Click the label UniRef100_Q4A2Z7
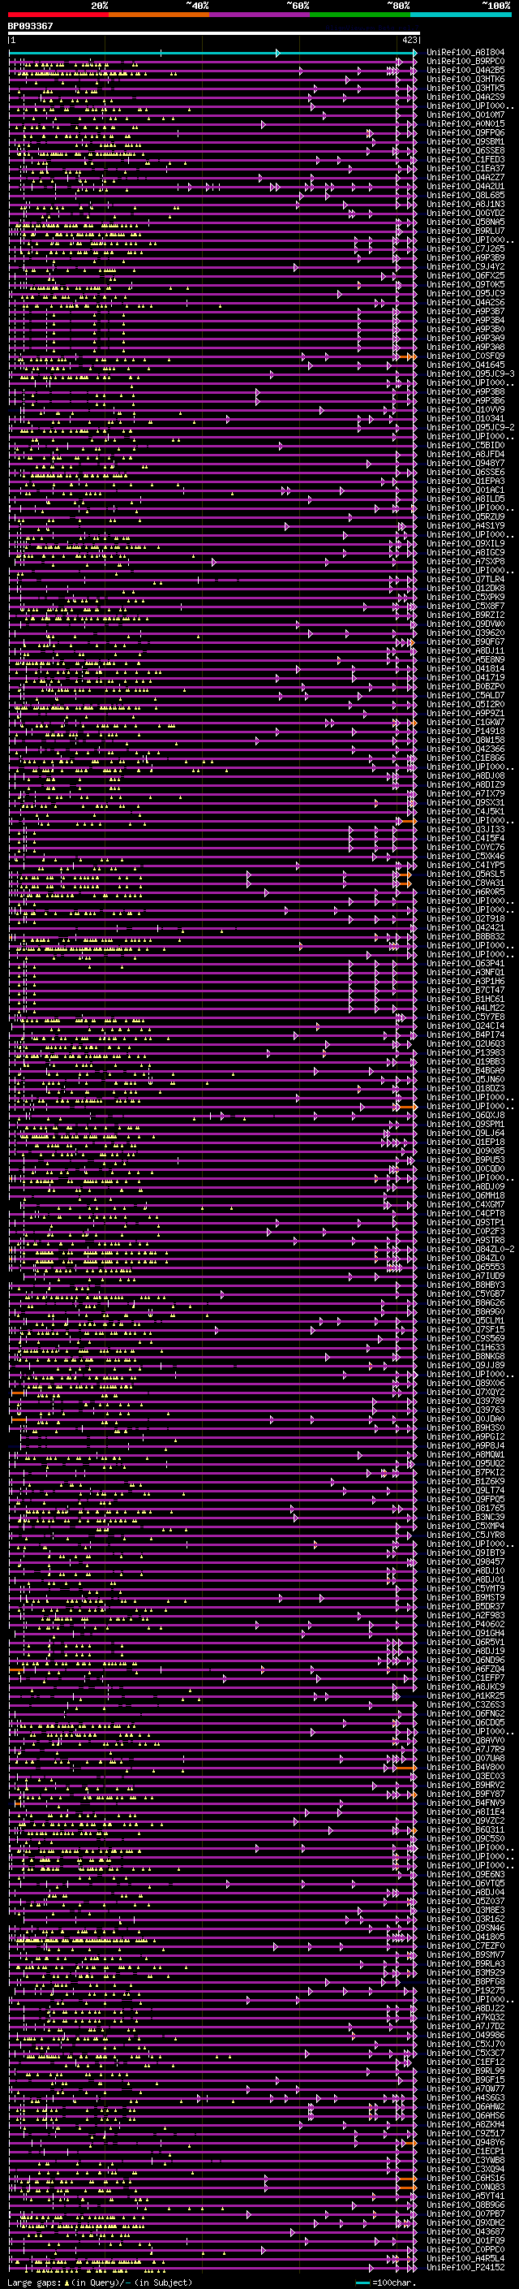 coord(465,177)
